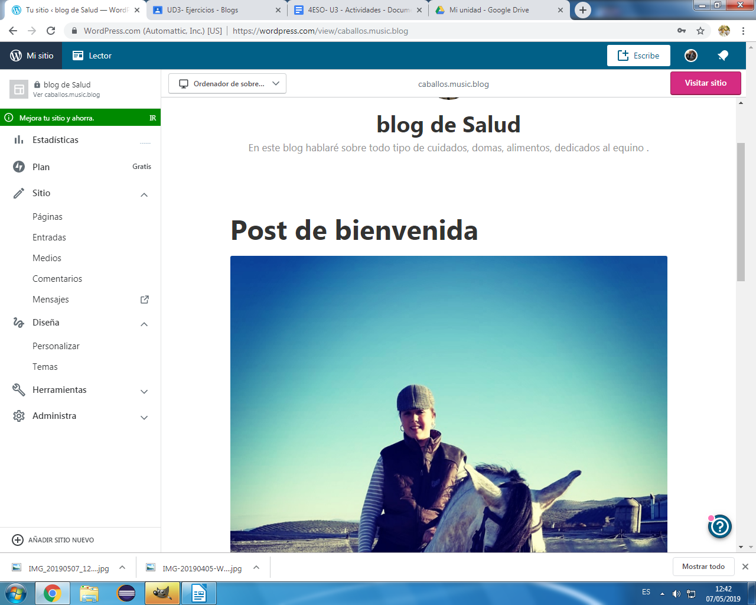Viewport: 756px width, 605px height.
Task: Click the Visitar sitio button
Action: tap(705, 83)
